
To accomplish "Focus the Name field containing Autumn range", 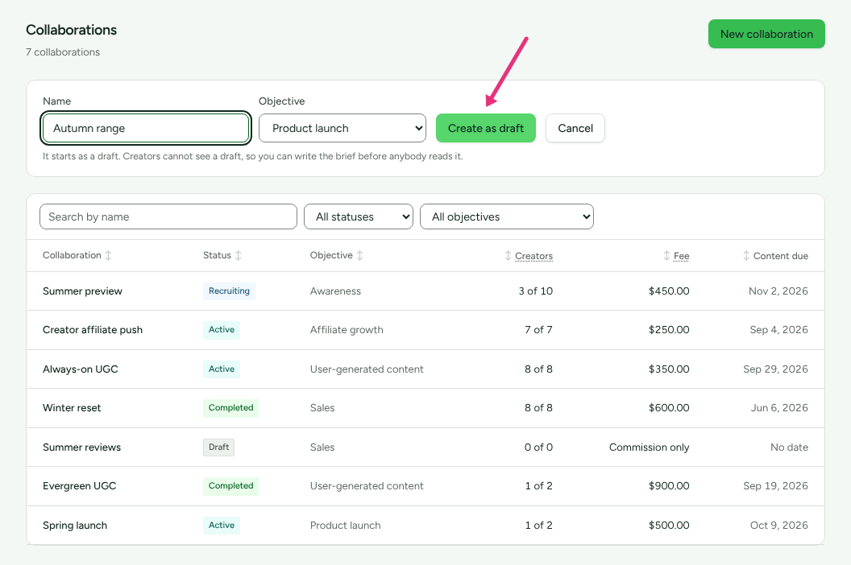I will point(146,128).
